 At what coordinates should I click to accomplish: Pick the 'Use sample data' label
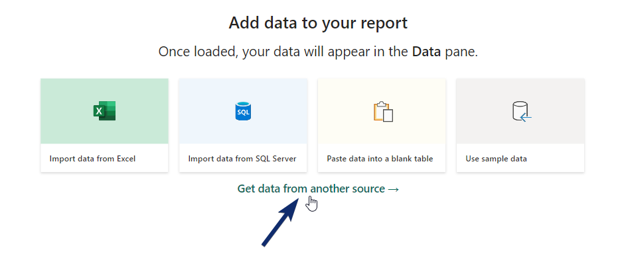(497, 159)
